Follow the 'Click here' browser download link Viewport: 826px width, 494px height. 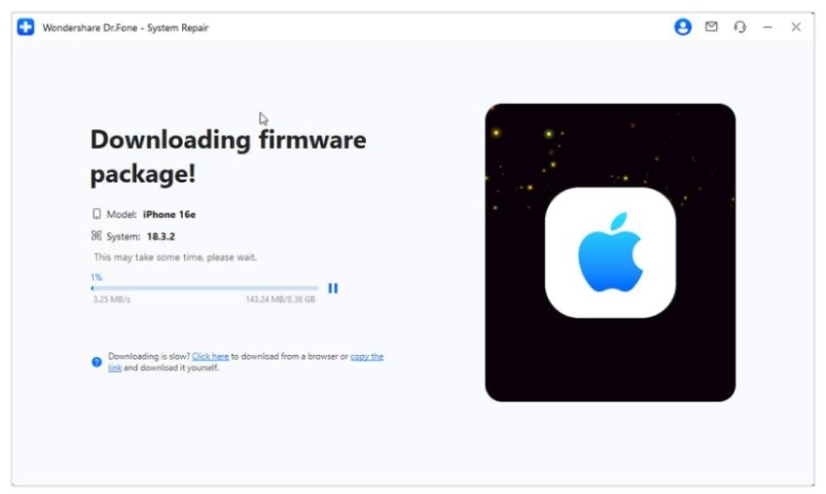pyautogui.click(x=210, y=356)
